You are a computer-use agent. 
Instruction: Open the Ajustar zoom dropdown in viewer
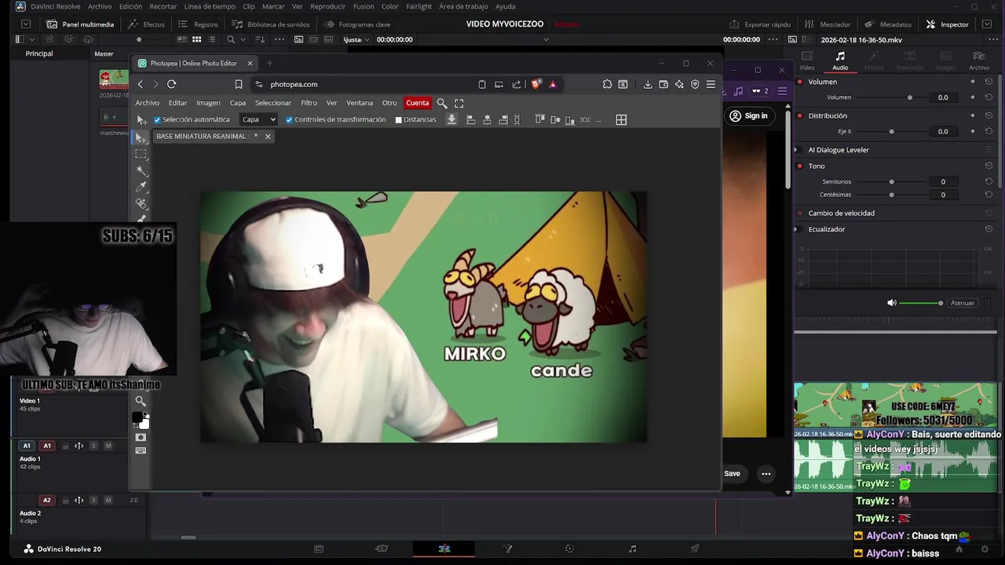(356, 39)
